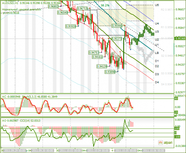
Task: Click the AC indicator label
Action: (x=11, y=97)
